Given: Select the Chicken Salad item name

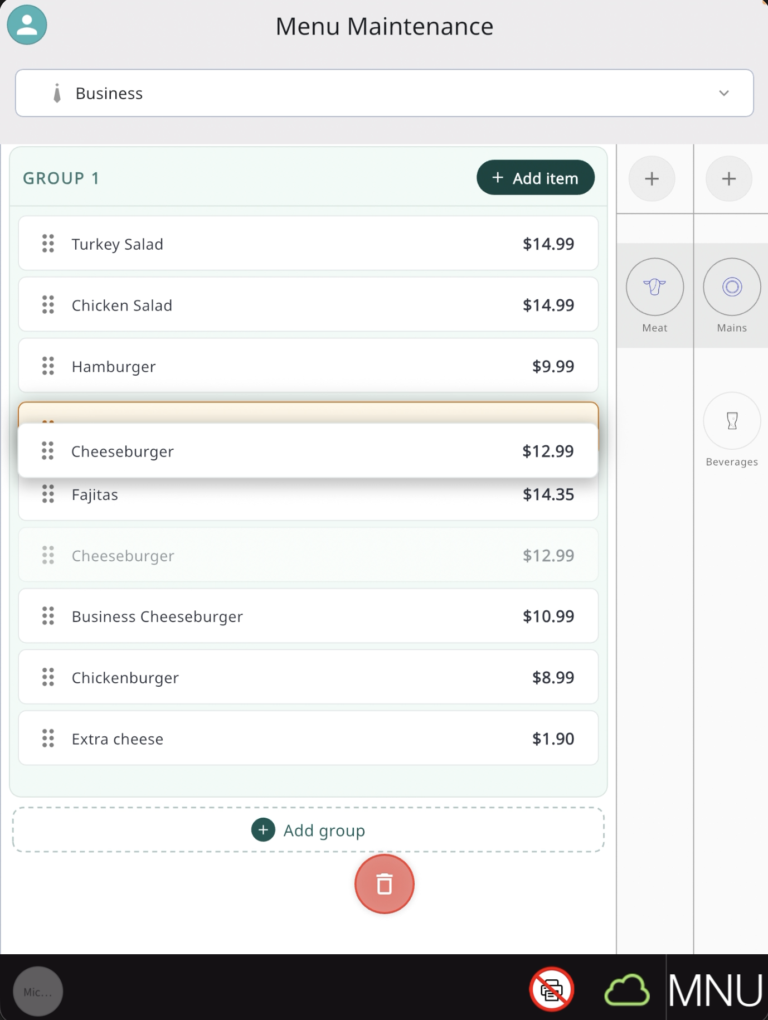Looking at the screenshot, I should pyautogui.click(x=122, y=305).
